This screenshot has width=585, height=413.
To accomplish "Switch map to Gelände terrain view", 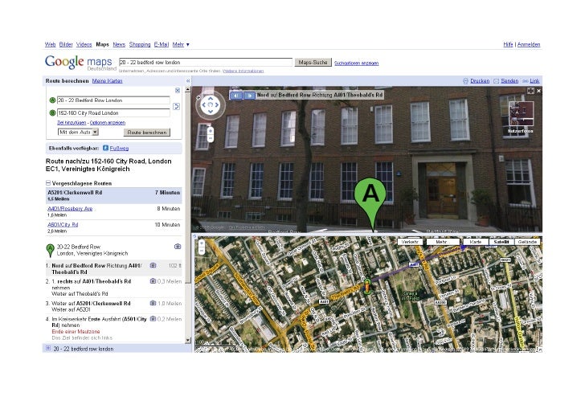I will (x=527, y=242).
